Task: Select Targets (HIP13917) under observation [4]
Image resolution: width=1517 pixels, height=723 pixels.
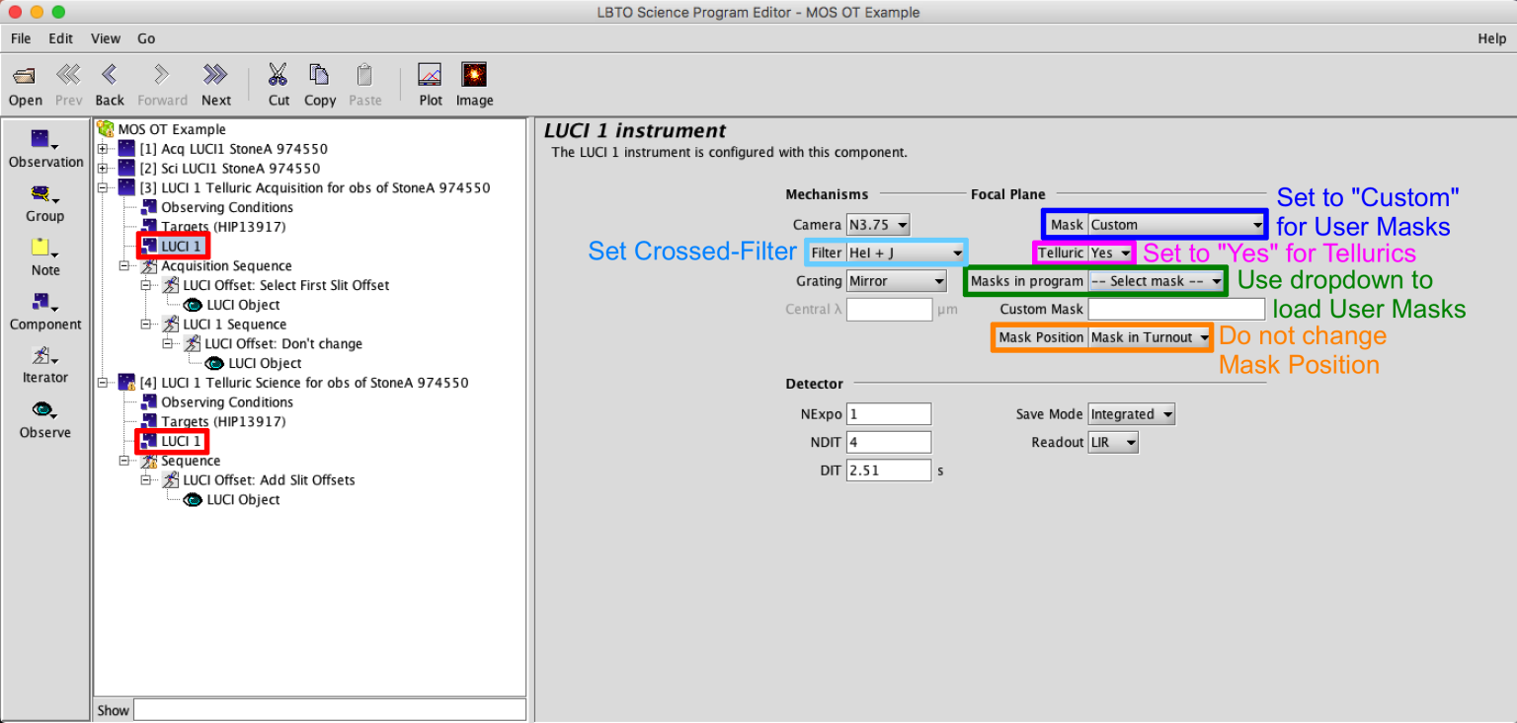Action: coord(223,422)
